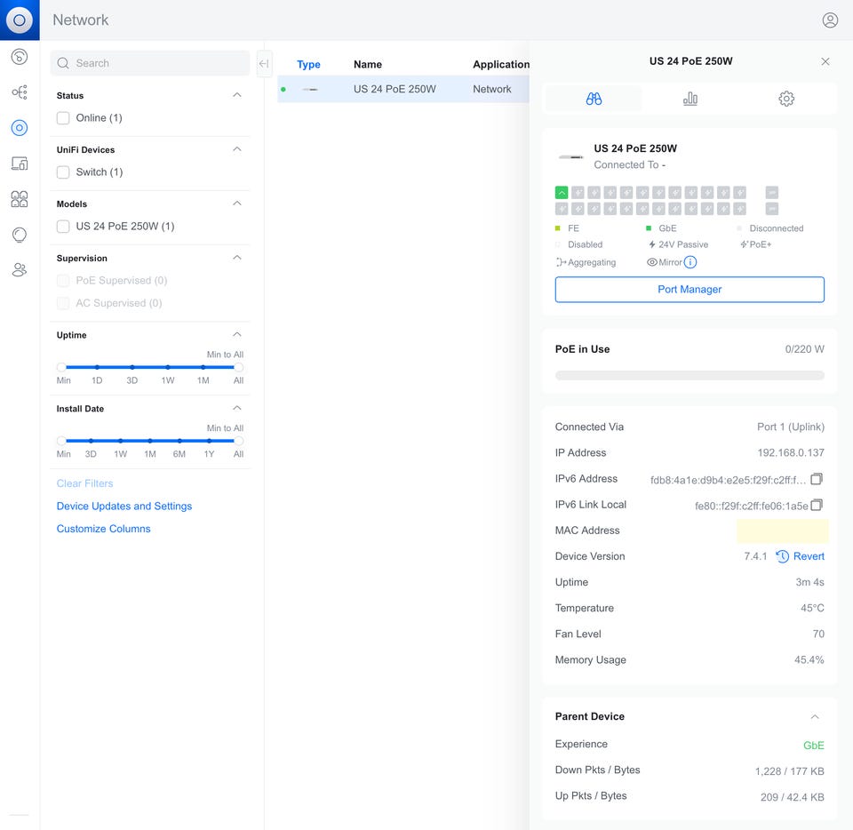Check the AC Supervised (0) filter
853x830 pixels.
pyautogui.click(x=63, y=303)
